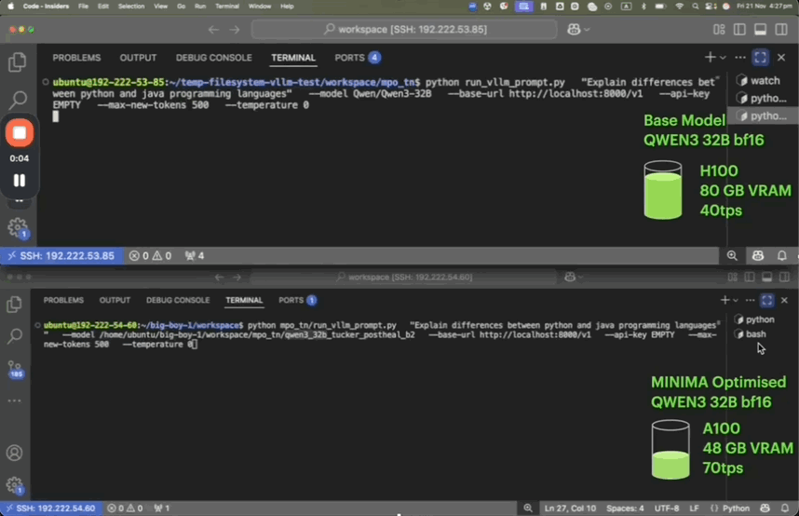Screen dimensions: 799x516
Task: Open errors and warnings in the top status bar
Action: (x=150, y=255)
